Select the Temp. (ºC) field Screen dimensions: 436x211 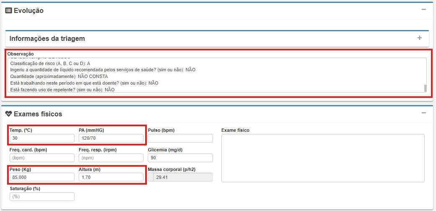click(x=42, y=138)
